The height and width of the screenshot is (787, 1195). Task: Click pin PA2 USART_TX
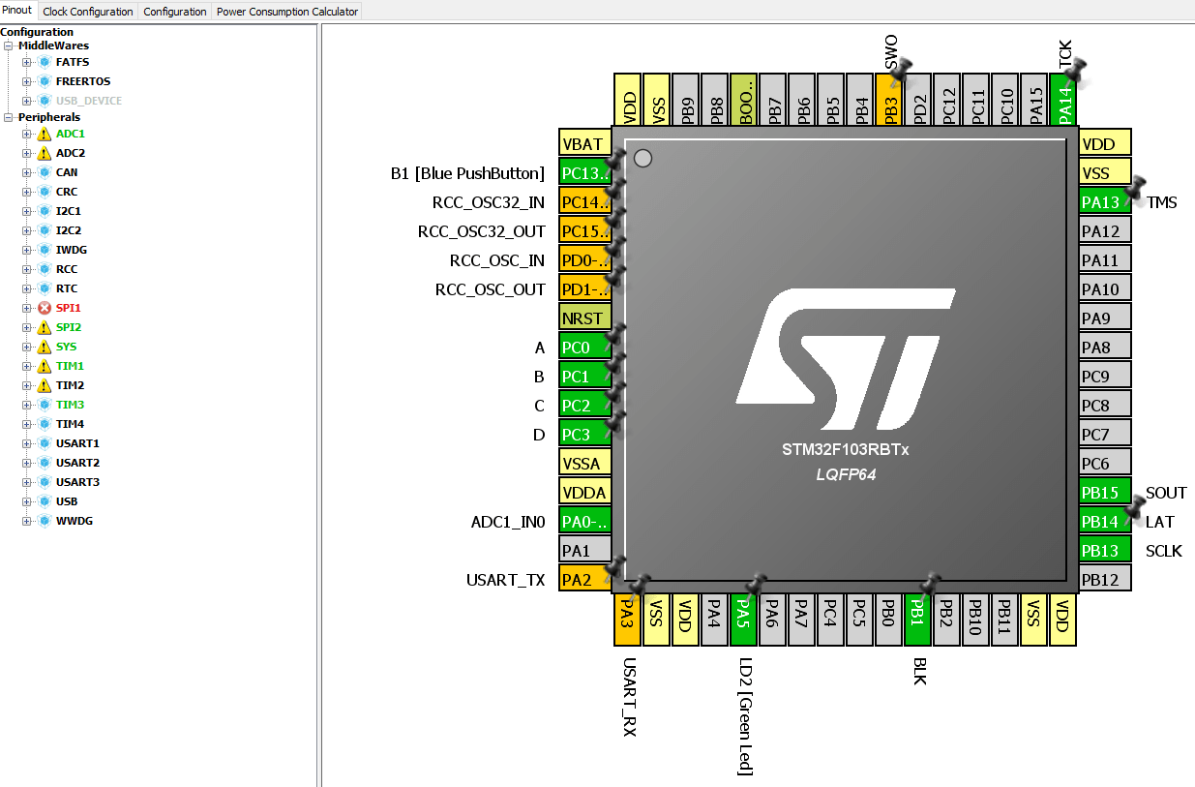click(x=585, y=580)
